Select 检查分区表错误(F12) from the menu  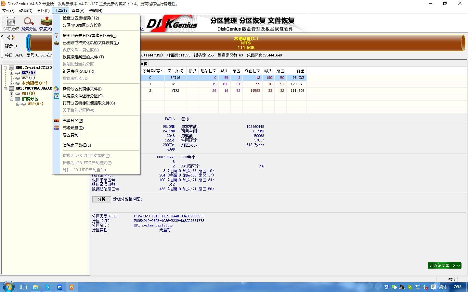click(80, 18)
